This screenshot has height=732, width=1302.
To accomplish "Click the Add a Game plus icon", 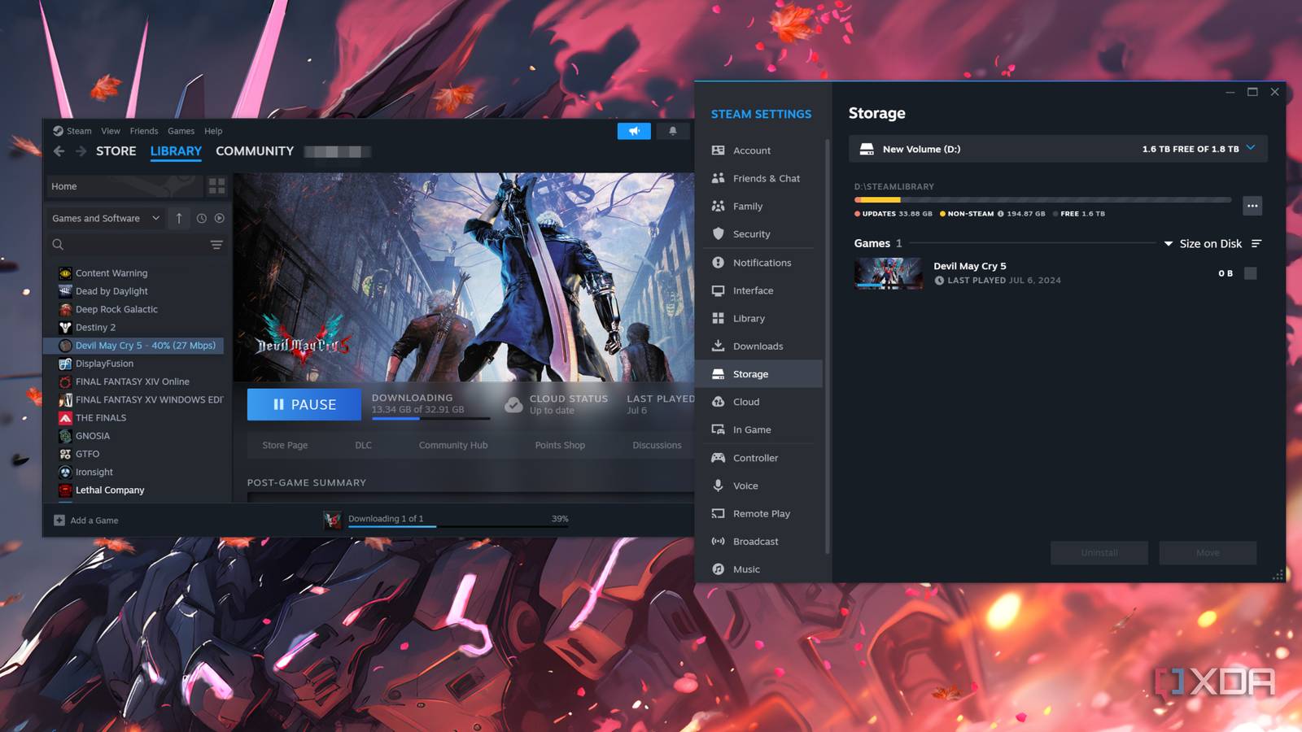I will (59, 521).
